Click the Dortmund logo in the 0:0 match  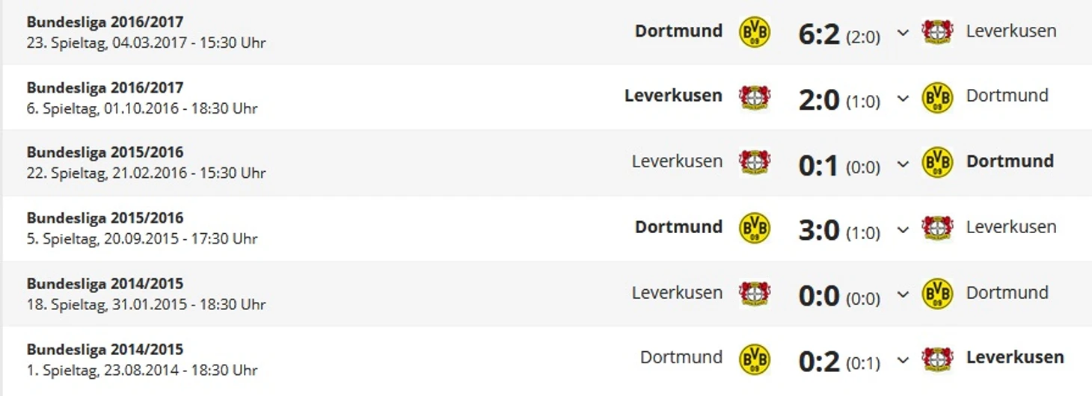(937, 294)
